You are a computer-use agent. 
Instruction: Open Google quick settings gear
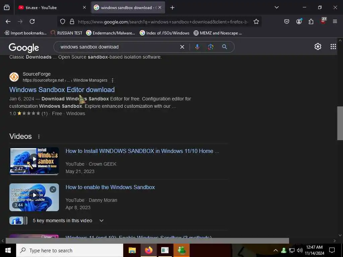click(x=318, y=47)
